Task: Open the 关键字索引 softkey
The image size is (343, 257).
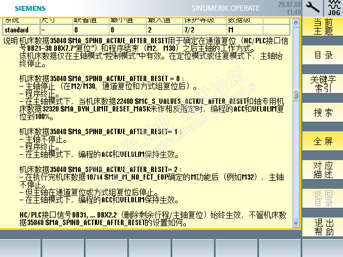Action: click(322, 84)
